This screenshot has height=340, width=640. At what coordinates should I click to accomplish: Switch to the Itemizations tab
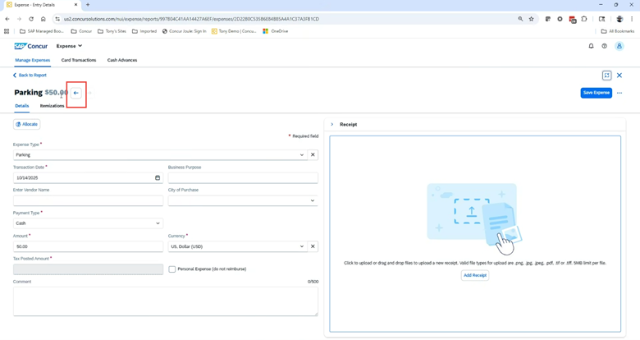[x=52, y=106]
